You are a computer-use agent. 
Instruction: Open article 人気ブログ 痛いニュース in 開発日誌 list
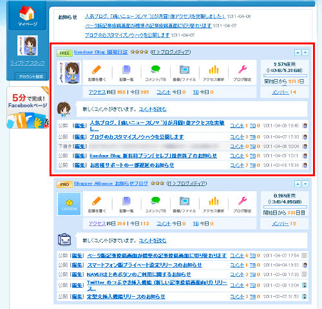click(157, 126)
